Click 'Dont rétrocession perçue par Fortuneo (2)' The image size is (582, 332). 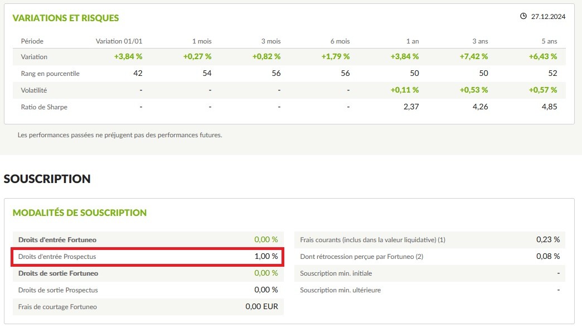coord(362,257)
